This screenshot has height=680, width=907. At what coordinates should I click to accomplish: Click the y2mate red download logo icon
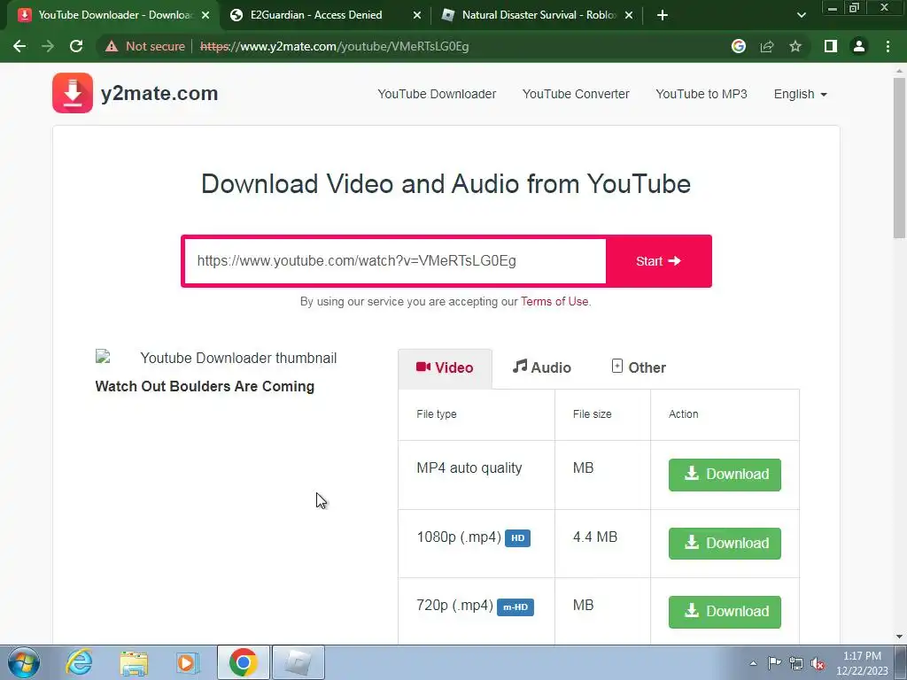[73, 93]
